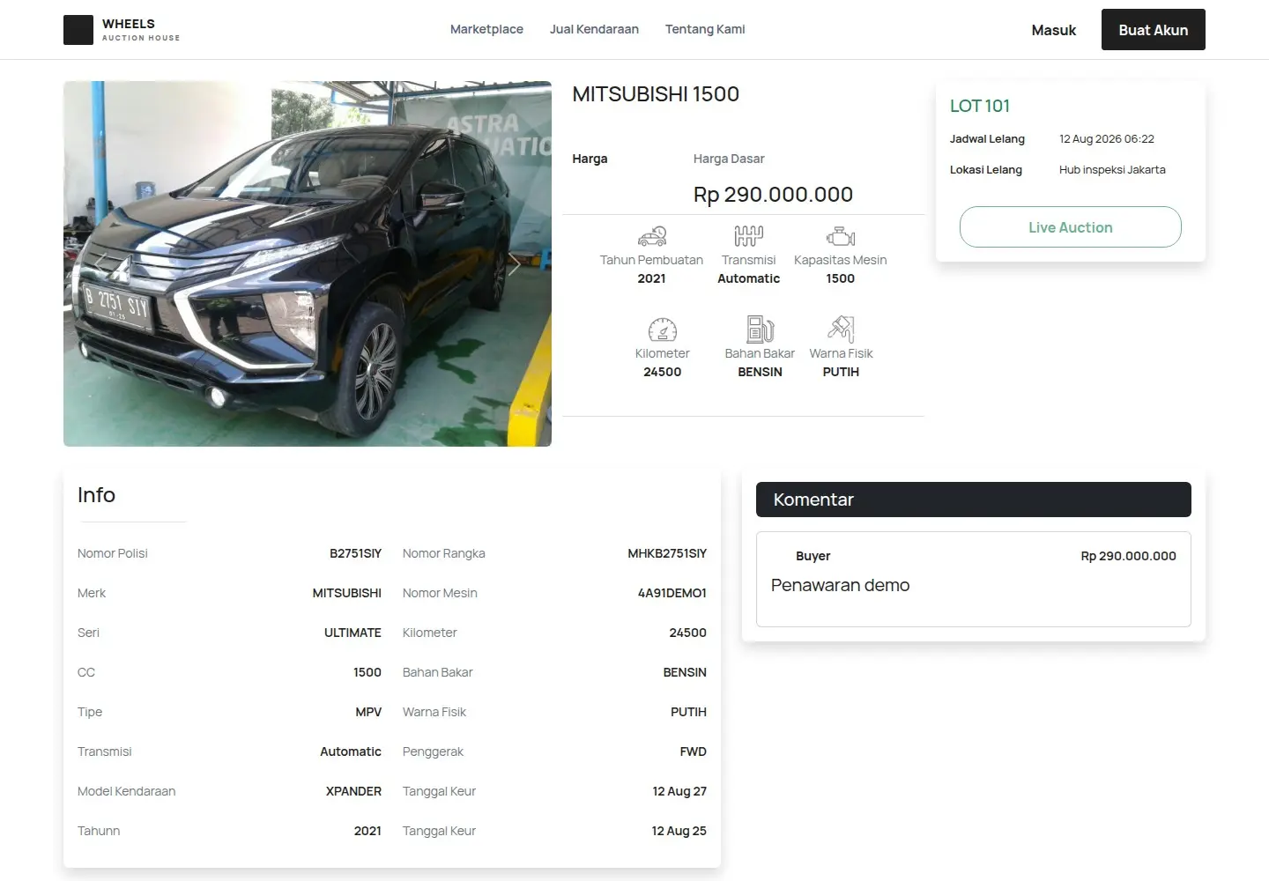1269x881 pixels.
Task: Open the Tentang Kami menu item
Action: pyautogui.click(x=705, y=29)
